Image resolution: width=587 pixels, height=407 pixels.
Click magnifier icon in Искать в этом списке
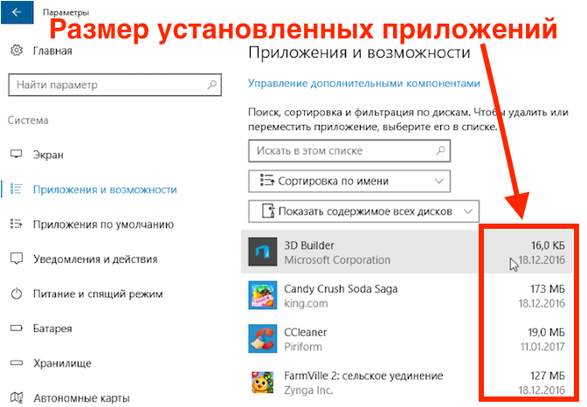(440, 150)
